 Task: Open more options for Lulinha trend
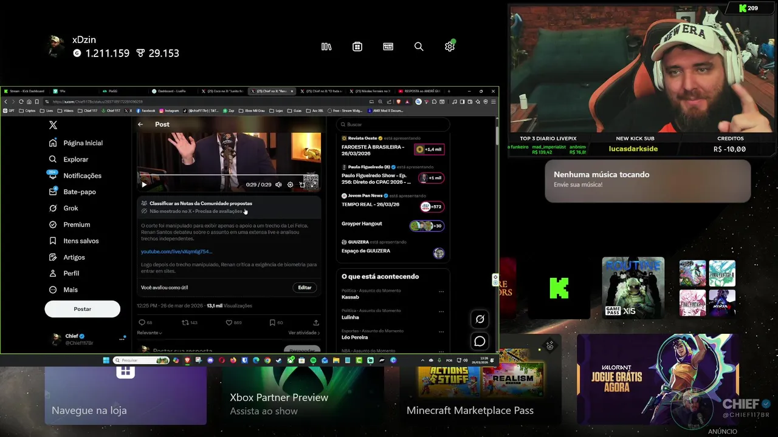pyautogui.click(x=441, y=311)
